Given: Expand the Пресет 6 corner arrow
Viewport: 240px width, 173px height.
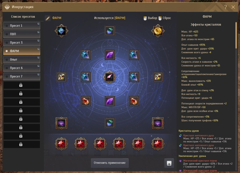Looking at the screenshot, I should (38, 66).
